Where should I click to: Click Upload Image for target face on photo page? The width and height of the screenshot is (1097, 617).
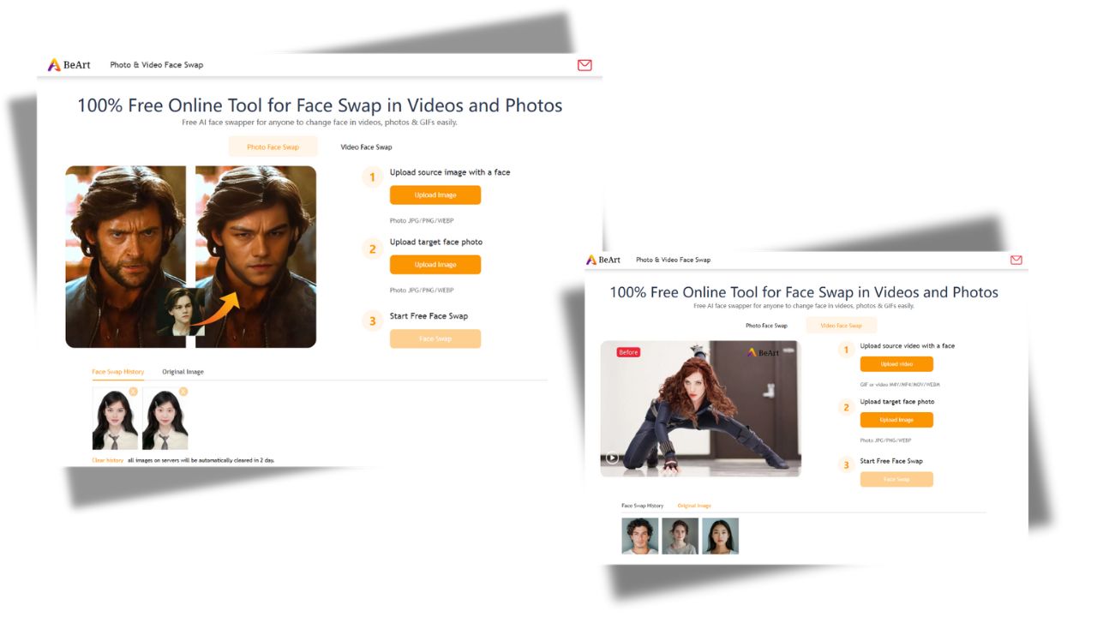[435, 265]
